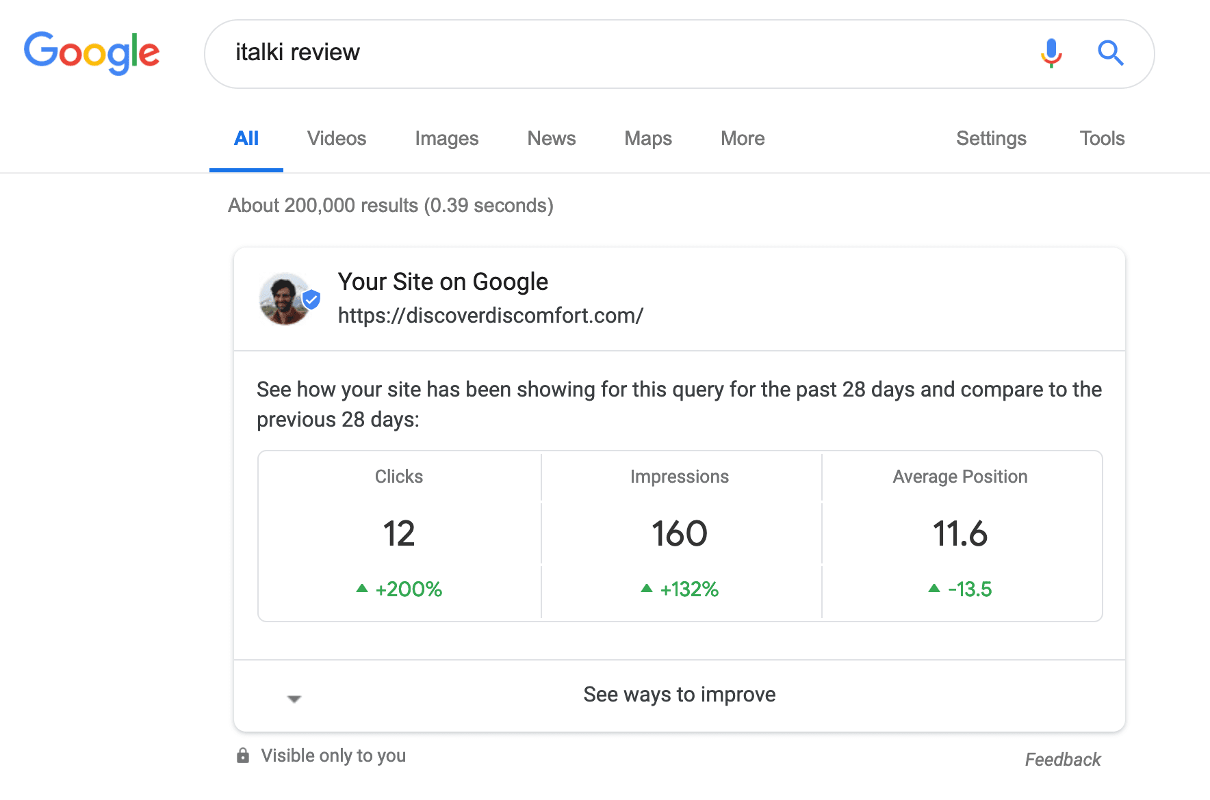Click the Average Position column label
Screen dimensions: 1210x800
[x=960, y=477]
